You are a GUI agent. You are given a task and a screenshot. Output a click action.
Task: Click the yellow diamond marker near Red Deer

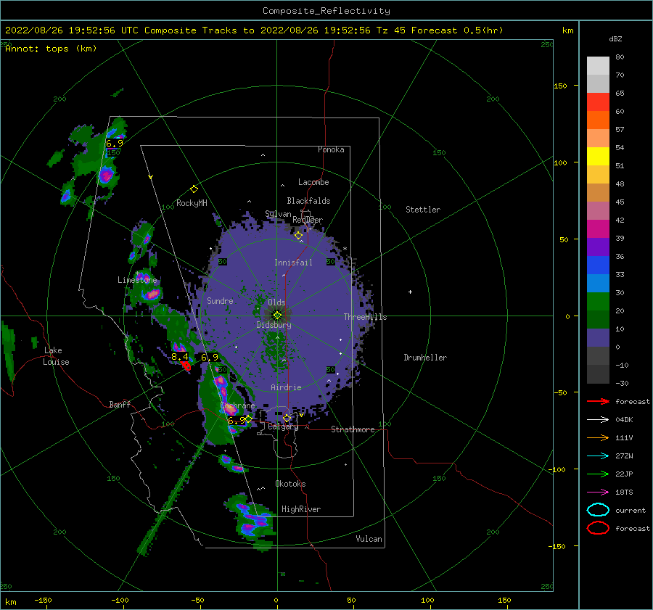coord(298,236)
